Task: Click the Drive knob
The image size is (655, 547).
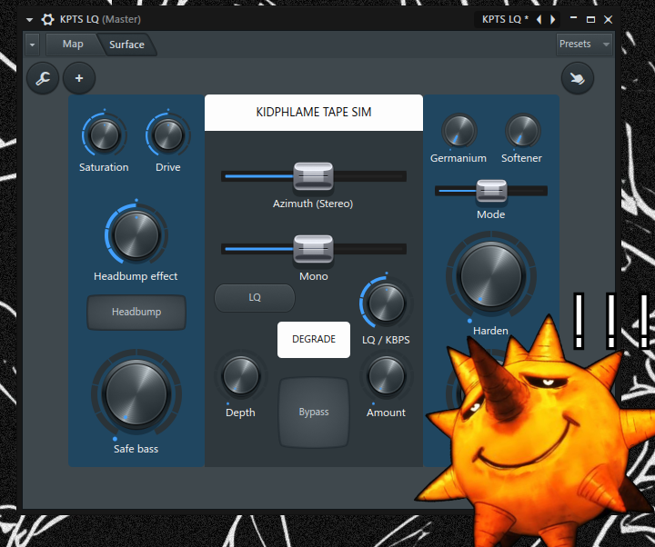Action: point(168,135)
